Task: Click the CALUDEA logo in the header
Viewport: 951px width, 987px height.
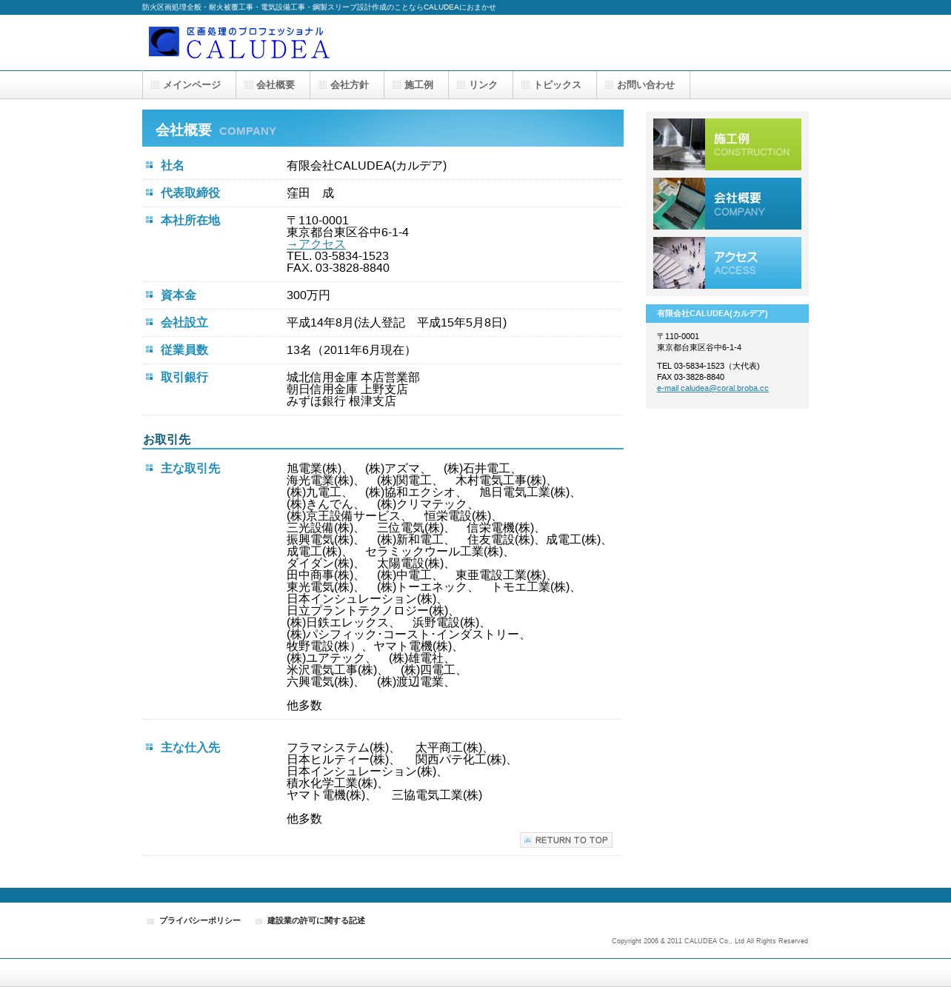Action: coord(238,42)
